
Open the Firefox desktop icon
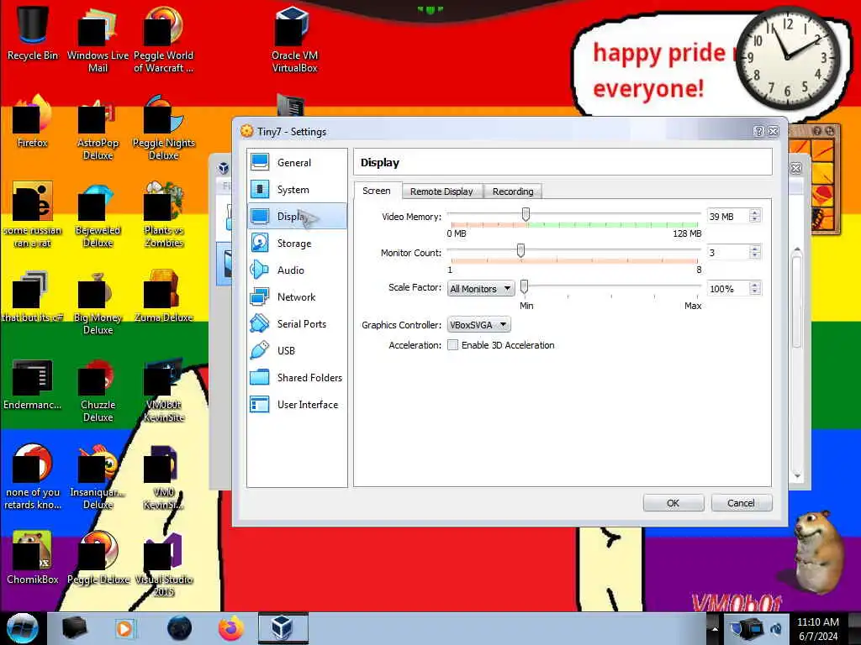(33, 122)
